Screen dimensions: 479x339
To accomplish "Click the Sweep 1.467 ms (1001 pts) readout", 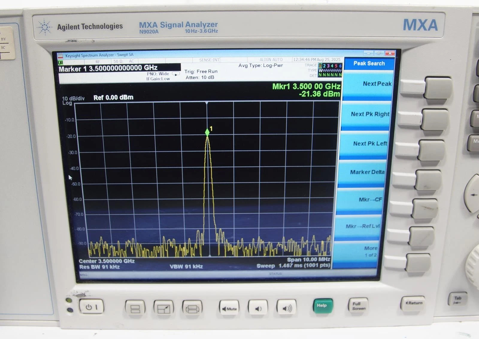I will tap(293, 265).
